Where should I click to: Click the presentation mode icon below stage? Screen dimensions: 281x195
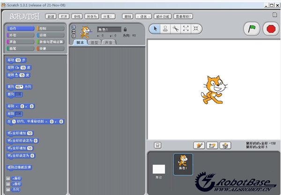tap(158, 145)
